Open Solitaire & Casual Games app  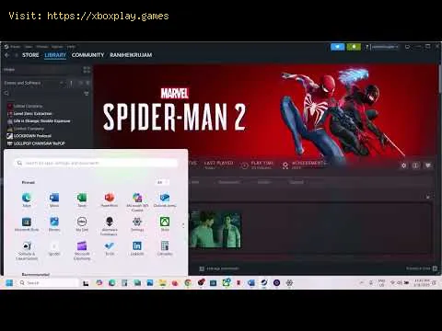pos(27,251)
